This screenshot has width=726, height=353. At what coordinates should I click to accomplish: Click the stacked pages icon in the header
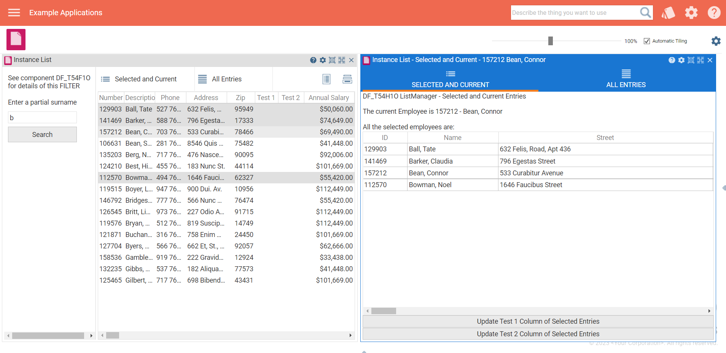668,13
